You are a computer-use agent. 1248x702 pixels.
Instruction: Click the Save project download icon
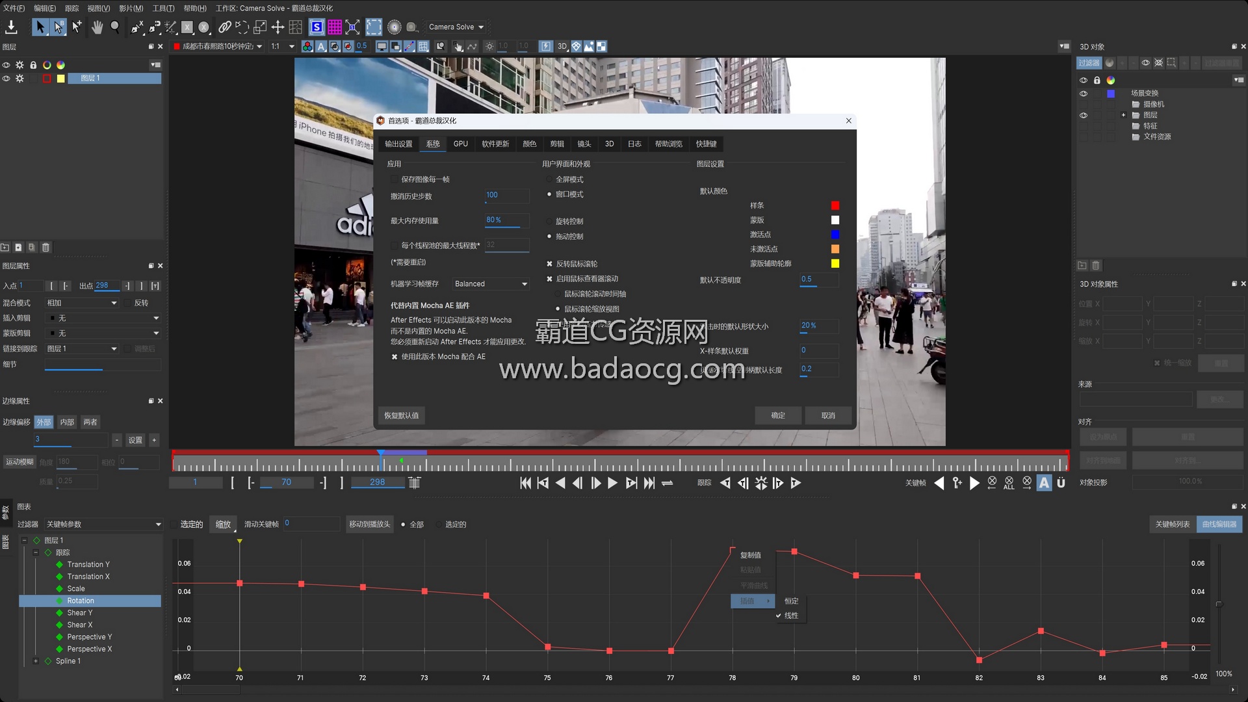pos(11,27)
